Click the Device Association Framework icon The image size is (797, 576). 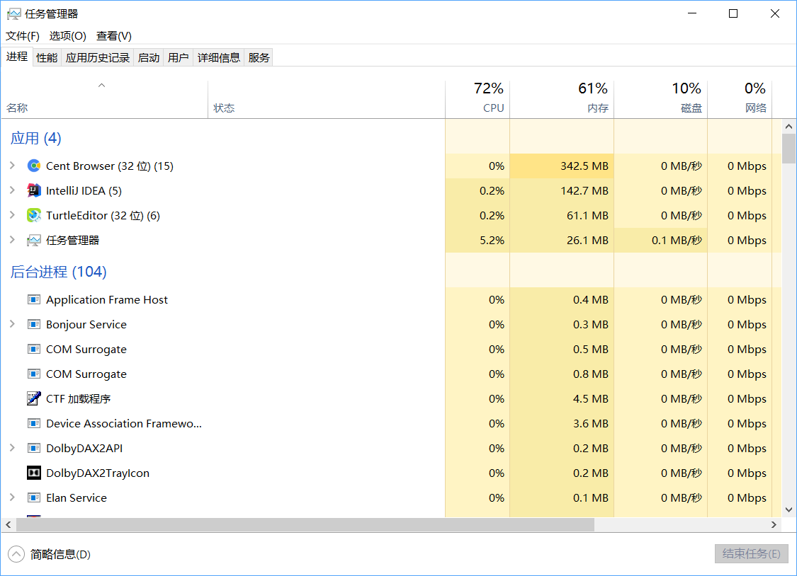34,424
